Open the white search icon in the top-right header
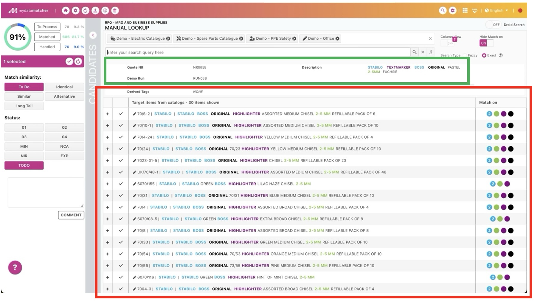The width and height of the screenshot is (540, 307). click(x=443, y=10)
